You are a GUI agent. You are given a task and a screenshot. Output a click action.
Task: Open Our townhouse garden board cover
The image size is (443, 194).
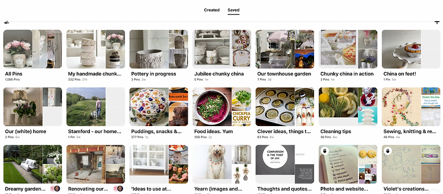[285, 49]
